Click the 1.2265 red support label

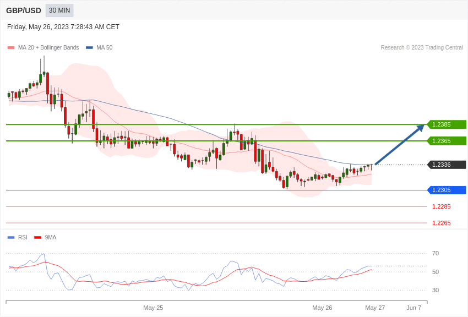click(x=442, y=223)
